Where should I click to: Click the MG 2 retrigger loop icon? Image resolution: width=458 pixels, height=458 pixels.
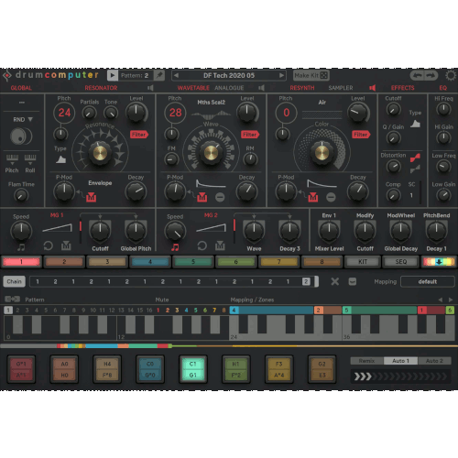pyautogui.click(x=202, y=245)
